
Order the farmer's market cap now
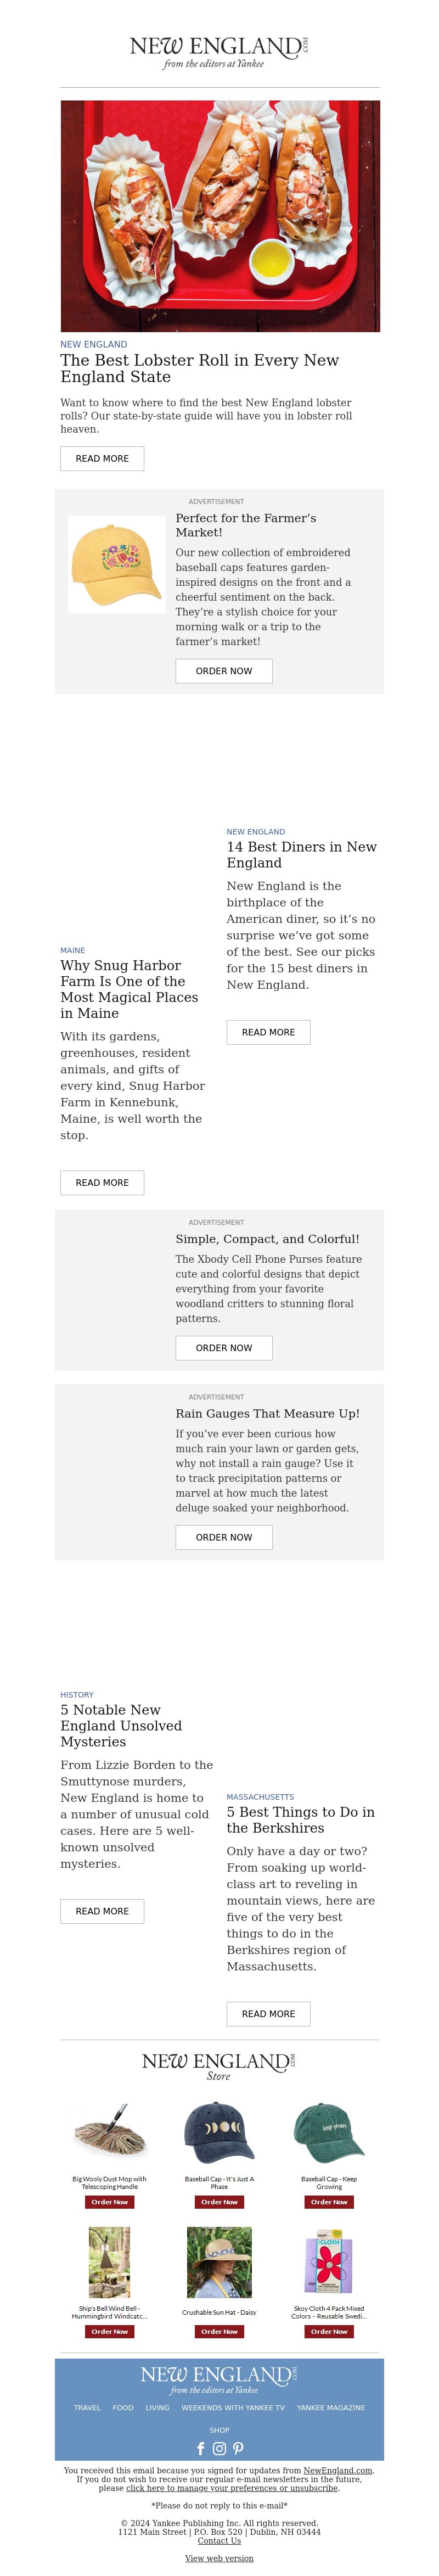tap(224, 671)
